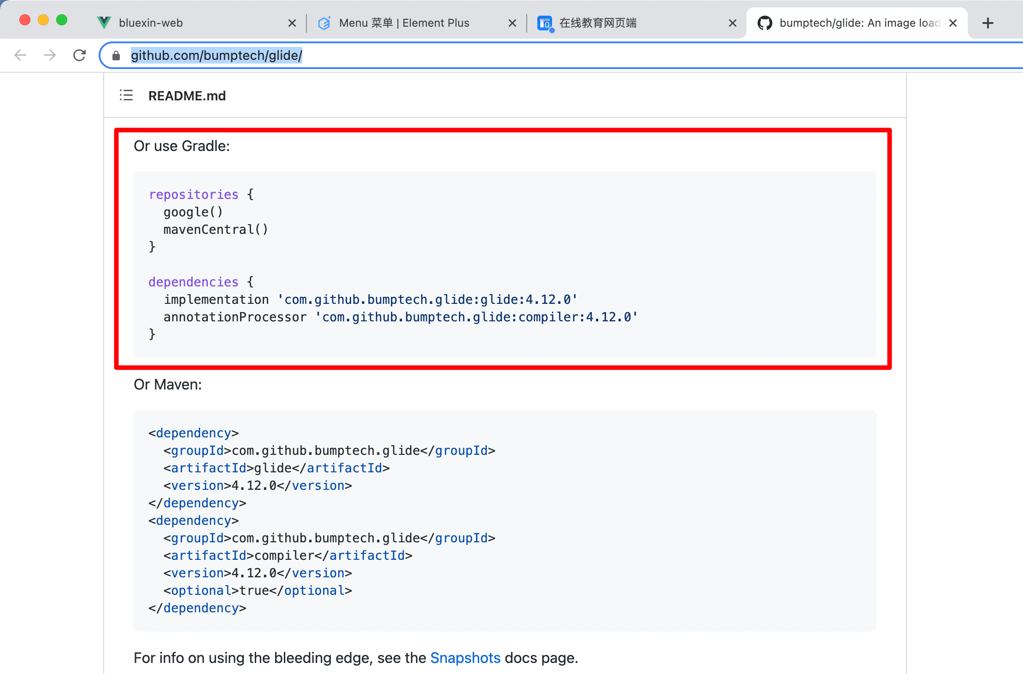Click the implementation glide:4.12.0 line

click(x=370, y=299)
